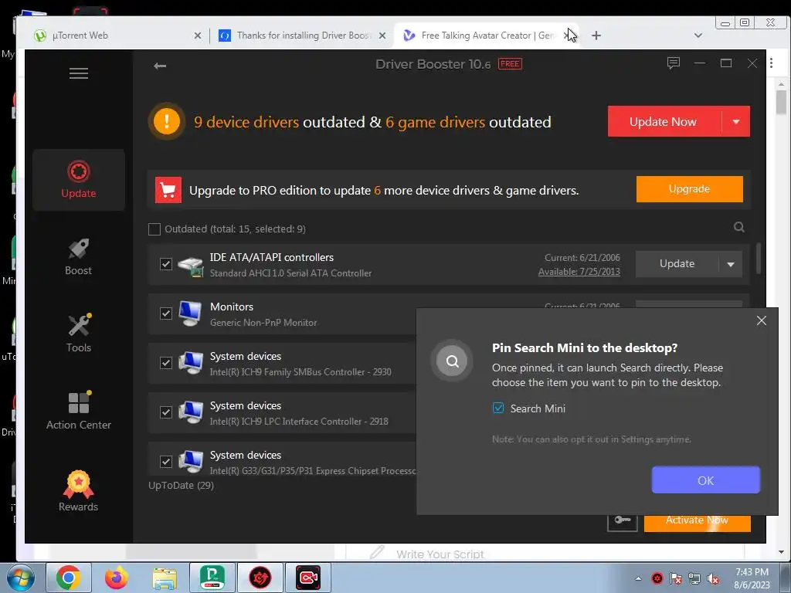Screen dimensions: 791x593
Task: Click the orange Upgrade button
Action: (689, 189)
